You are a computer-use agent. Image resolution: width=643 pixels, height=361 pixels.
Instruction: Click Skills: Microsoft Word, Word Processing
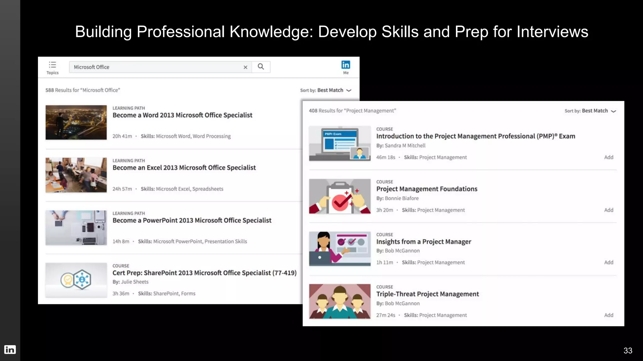(186, 136)
